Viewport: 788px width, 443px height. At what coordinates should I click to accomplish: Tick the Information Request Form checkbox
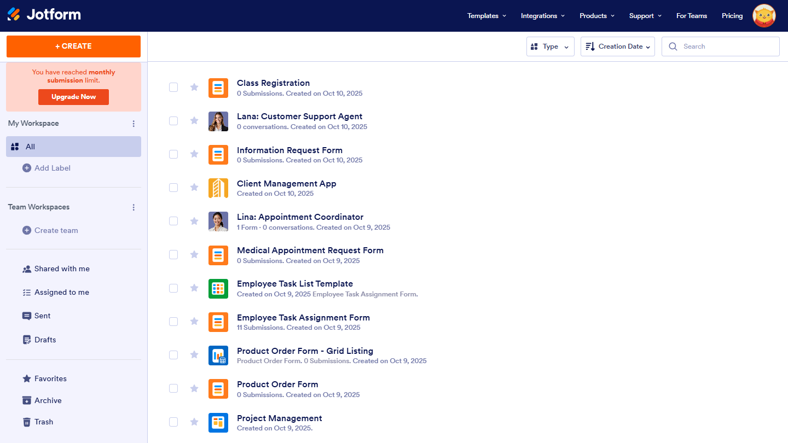pos(173,154)
